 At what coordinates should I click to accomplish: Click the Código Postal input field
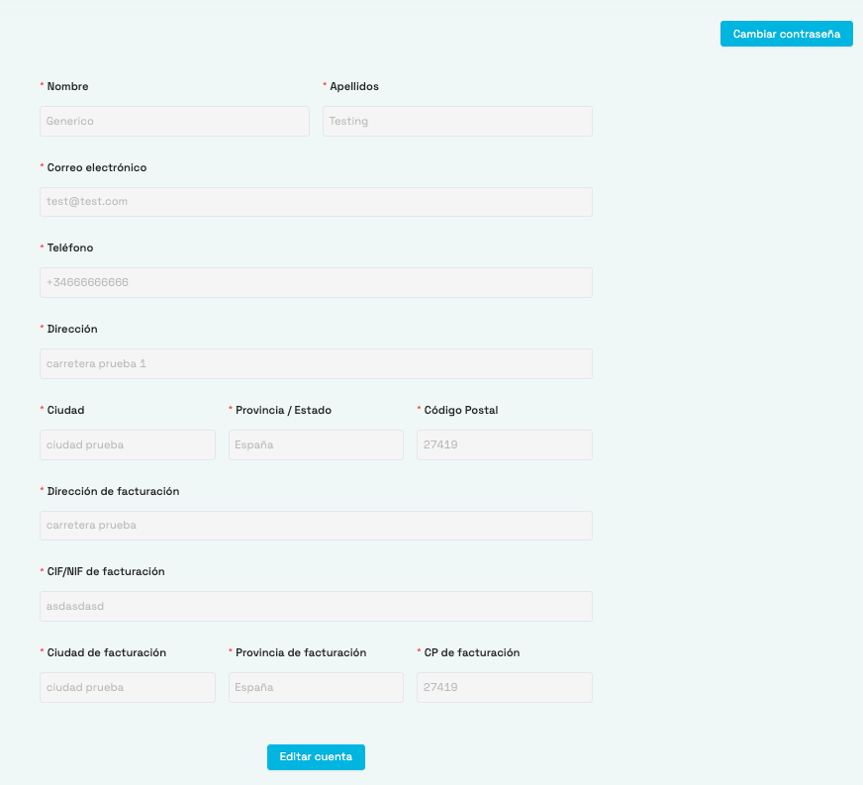click(504, 444)
